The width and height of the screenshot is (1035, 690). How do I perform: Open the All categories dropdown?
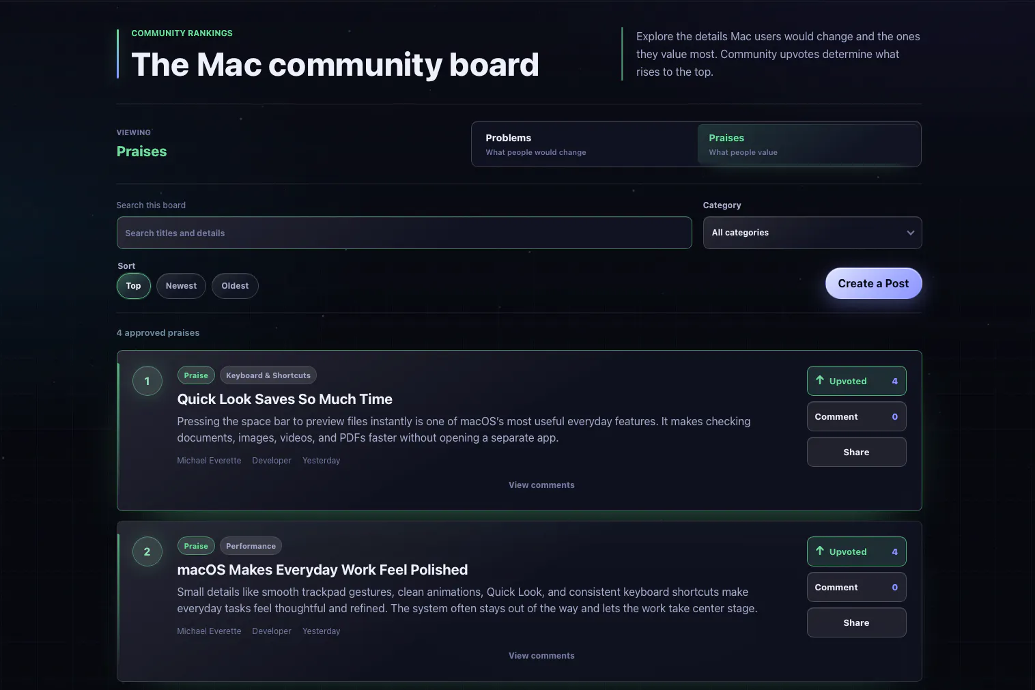[812, 233]
